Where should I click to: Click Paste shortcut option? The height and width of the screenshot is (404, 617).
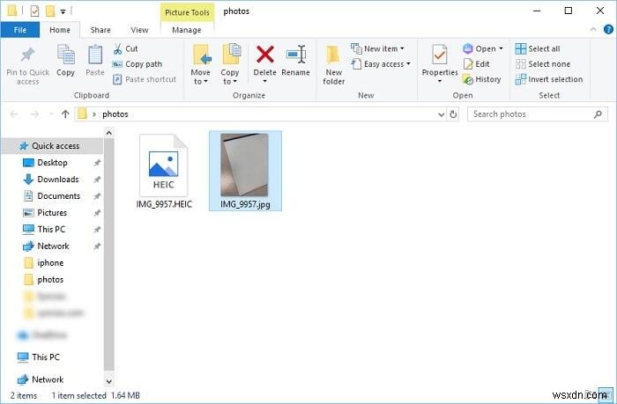[145, 79]
